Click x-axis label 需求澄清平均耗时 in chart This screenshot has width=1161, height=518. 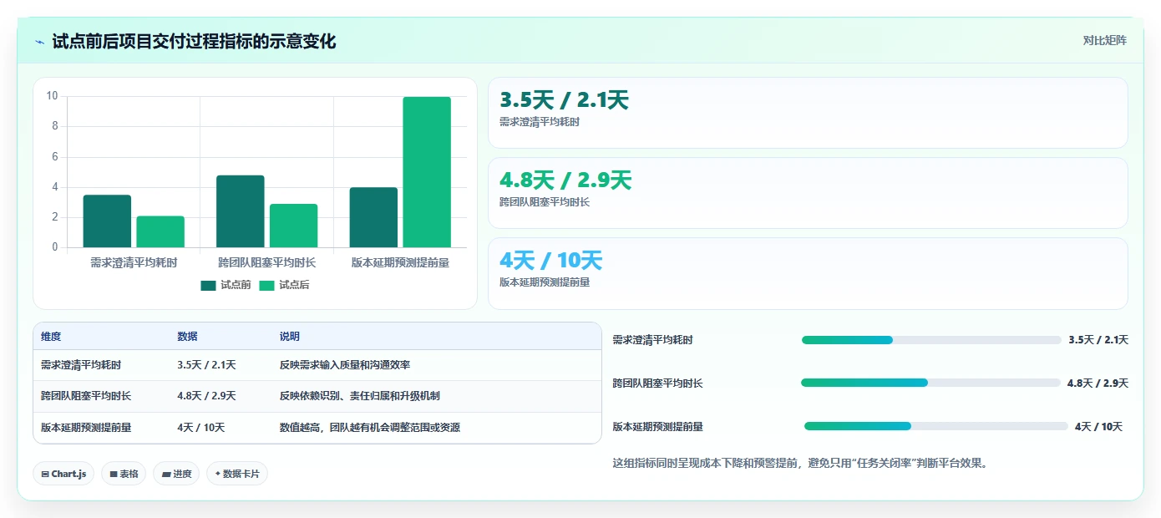(x=134, y=262)
